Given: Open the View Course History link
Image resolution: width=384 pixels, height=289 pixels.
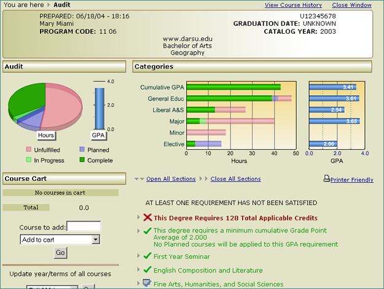Looking at the screenshot, I should click(x=293, y=5).
